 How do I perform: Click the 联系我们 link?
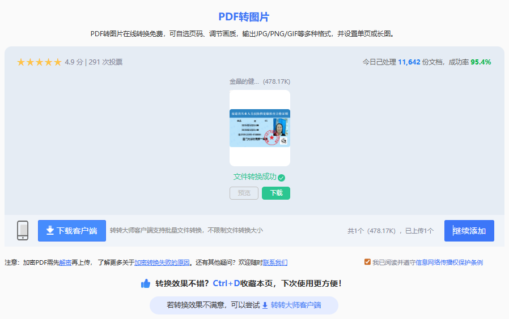pos(275,262)
